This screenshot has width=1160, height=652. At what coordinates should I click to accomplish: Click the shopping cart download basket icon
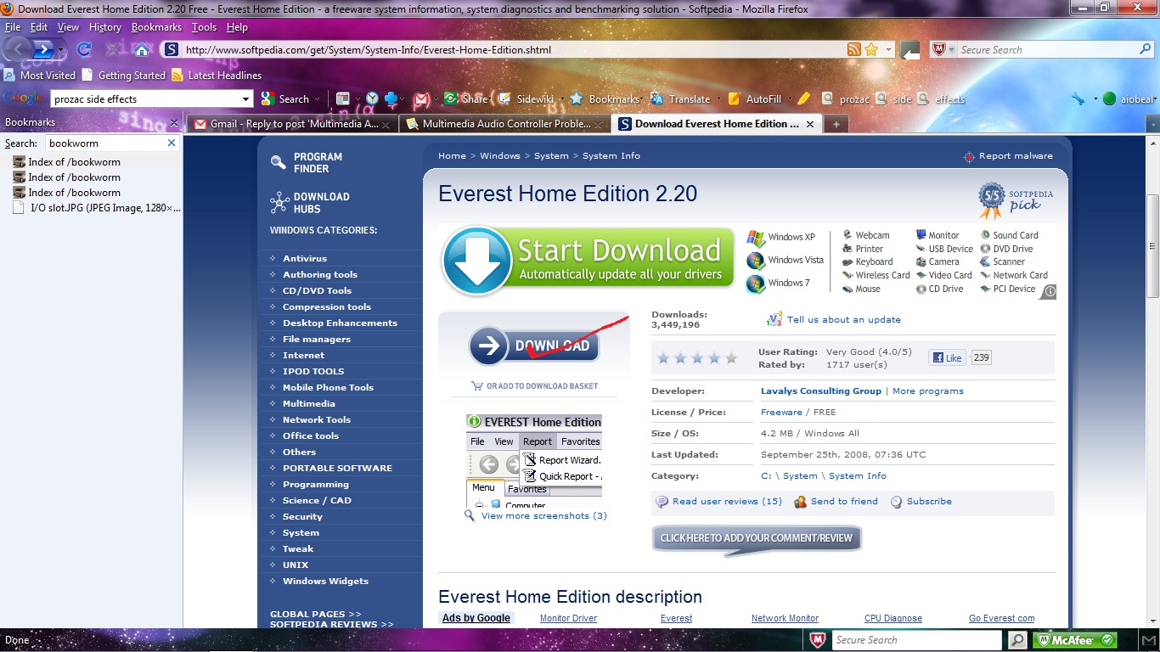pyautogui.click(x=477, y=385)
